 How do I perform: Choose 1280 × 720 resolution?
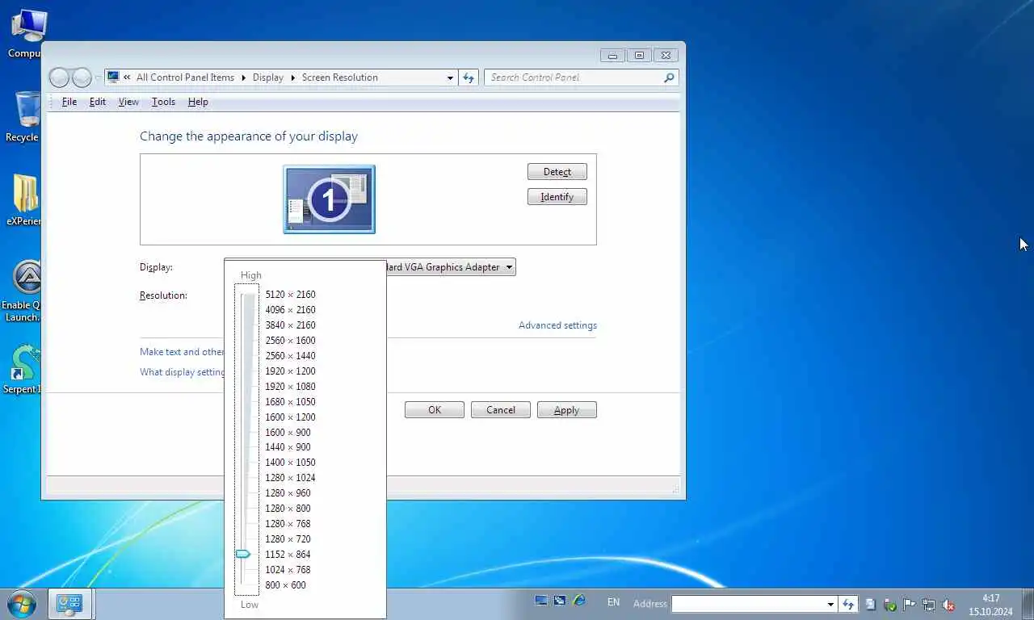click(288, 539)
